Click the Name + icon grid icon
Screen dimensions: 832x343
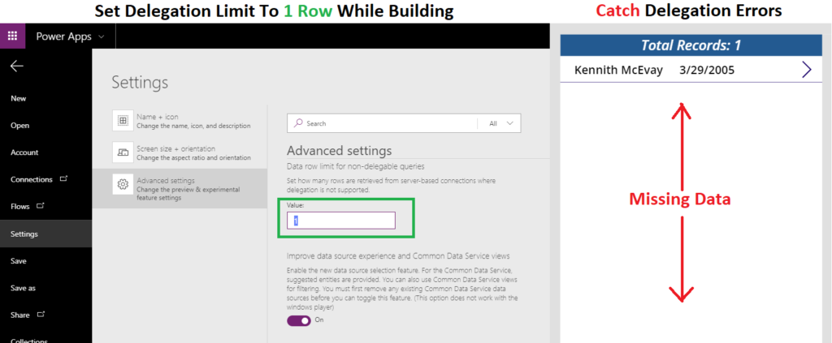tap(123, 121)
